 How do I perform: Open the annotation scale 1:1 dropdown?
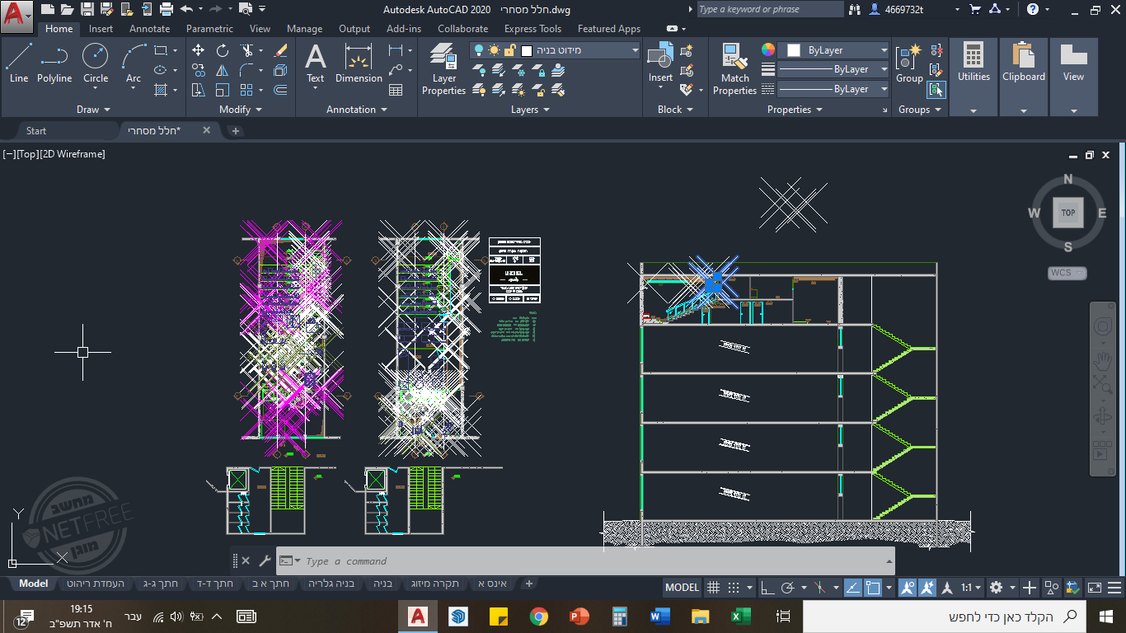[x=970, y=588]
